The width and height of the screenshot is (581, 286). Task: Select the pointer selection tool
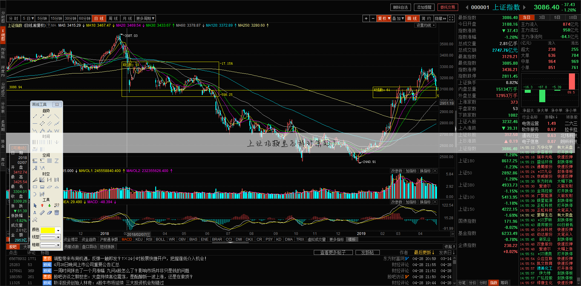[35, 205]
